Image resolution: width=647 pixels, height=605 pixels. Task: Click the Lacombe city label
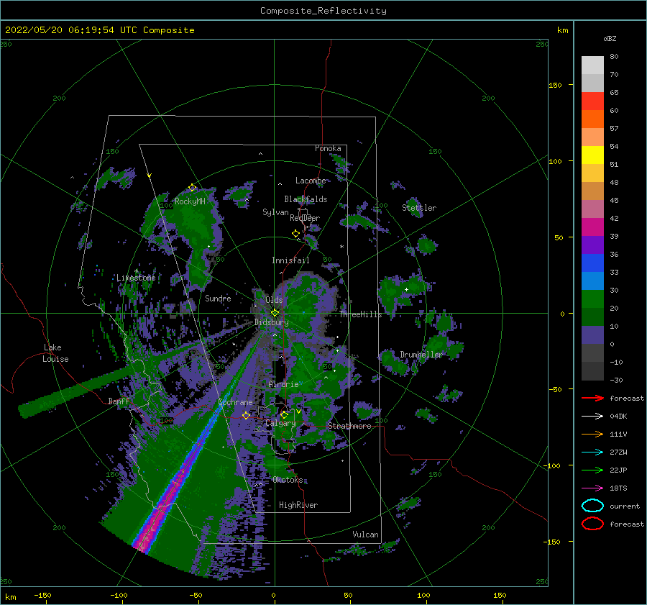(x=311, y=181)
